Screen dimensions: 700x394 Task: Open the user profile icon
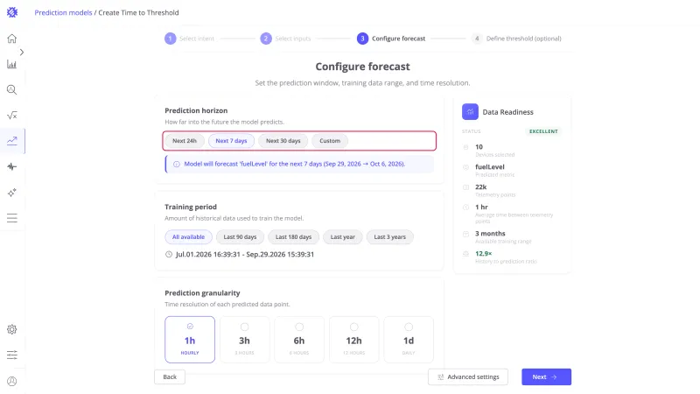click(12, 382)
